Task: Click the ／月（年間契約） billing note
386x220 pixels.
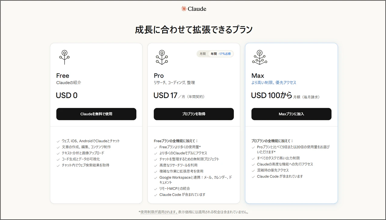Action: (192, 97)
